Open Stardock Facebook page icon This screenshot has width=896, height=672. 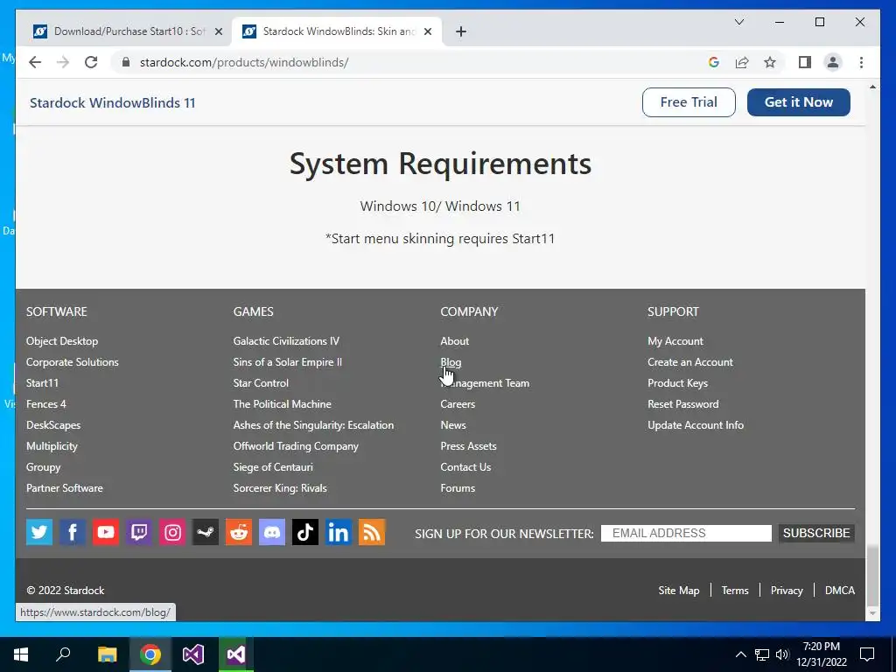click(73, 532)
